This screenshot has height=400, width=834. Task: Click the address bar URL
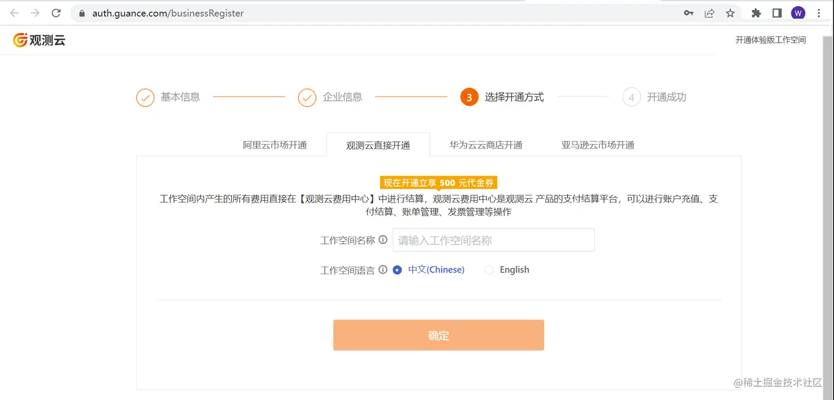coord(168,13)
